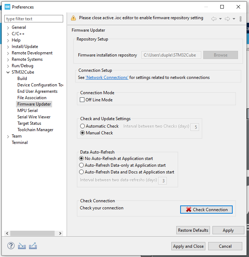Screen dimensions: 249x257
Task: Click the Apply button
Action: [228, 230]
